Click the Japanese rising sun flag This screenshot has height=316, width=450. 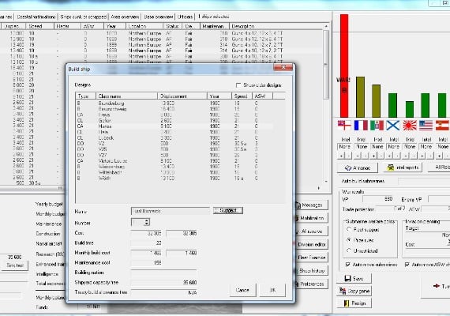410,126
